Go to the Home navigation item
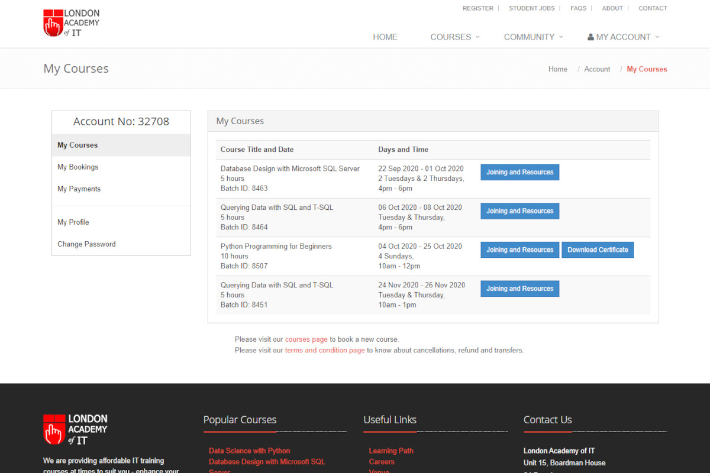 coord(385,37)
